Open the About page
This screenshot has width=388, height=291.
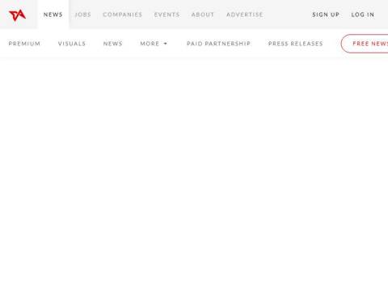point(203,15)
